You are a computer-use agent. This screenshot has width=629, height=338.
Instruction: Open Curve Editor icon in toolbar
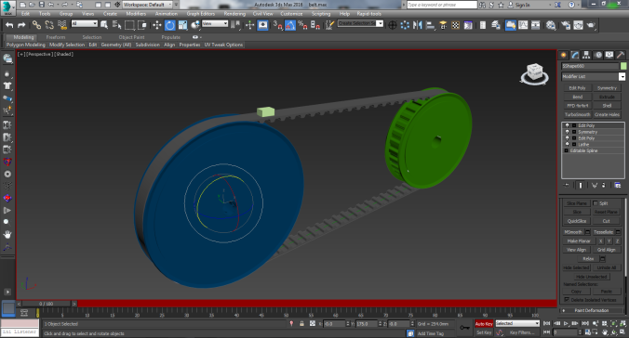[523, 25]
